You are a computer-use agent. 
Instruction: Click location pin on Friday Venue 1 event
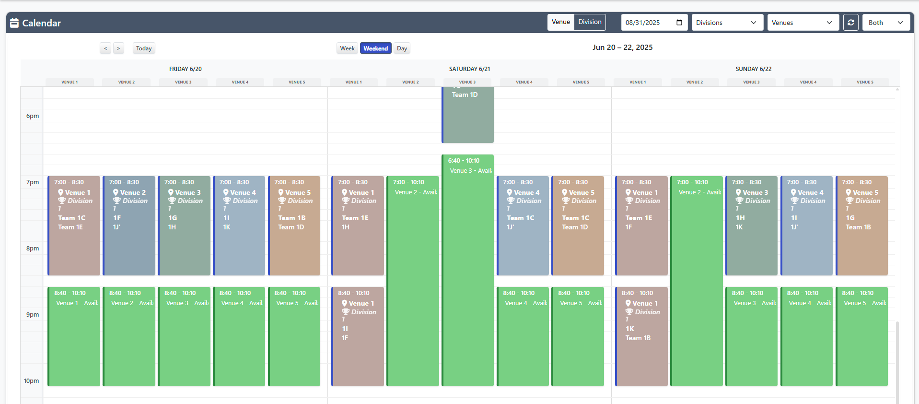coord(61,192)
